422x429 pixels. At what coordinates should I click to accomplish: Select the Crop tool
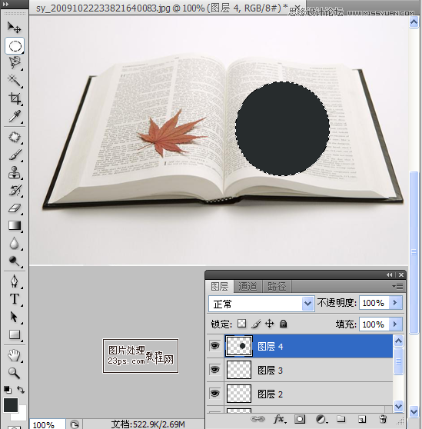coord(15,98)
